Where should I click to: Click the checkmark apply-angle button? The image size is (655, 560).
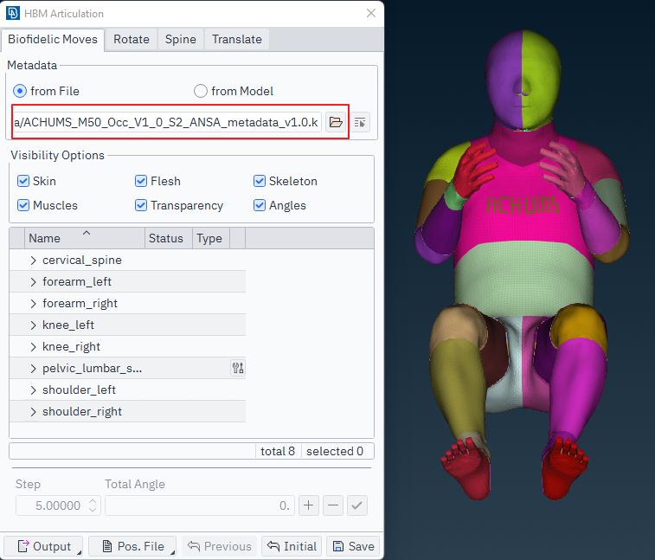click(357, 505)
